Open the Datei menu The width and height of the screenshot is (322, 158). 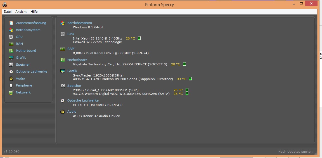click(8, 12)
